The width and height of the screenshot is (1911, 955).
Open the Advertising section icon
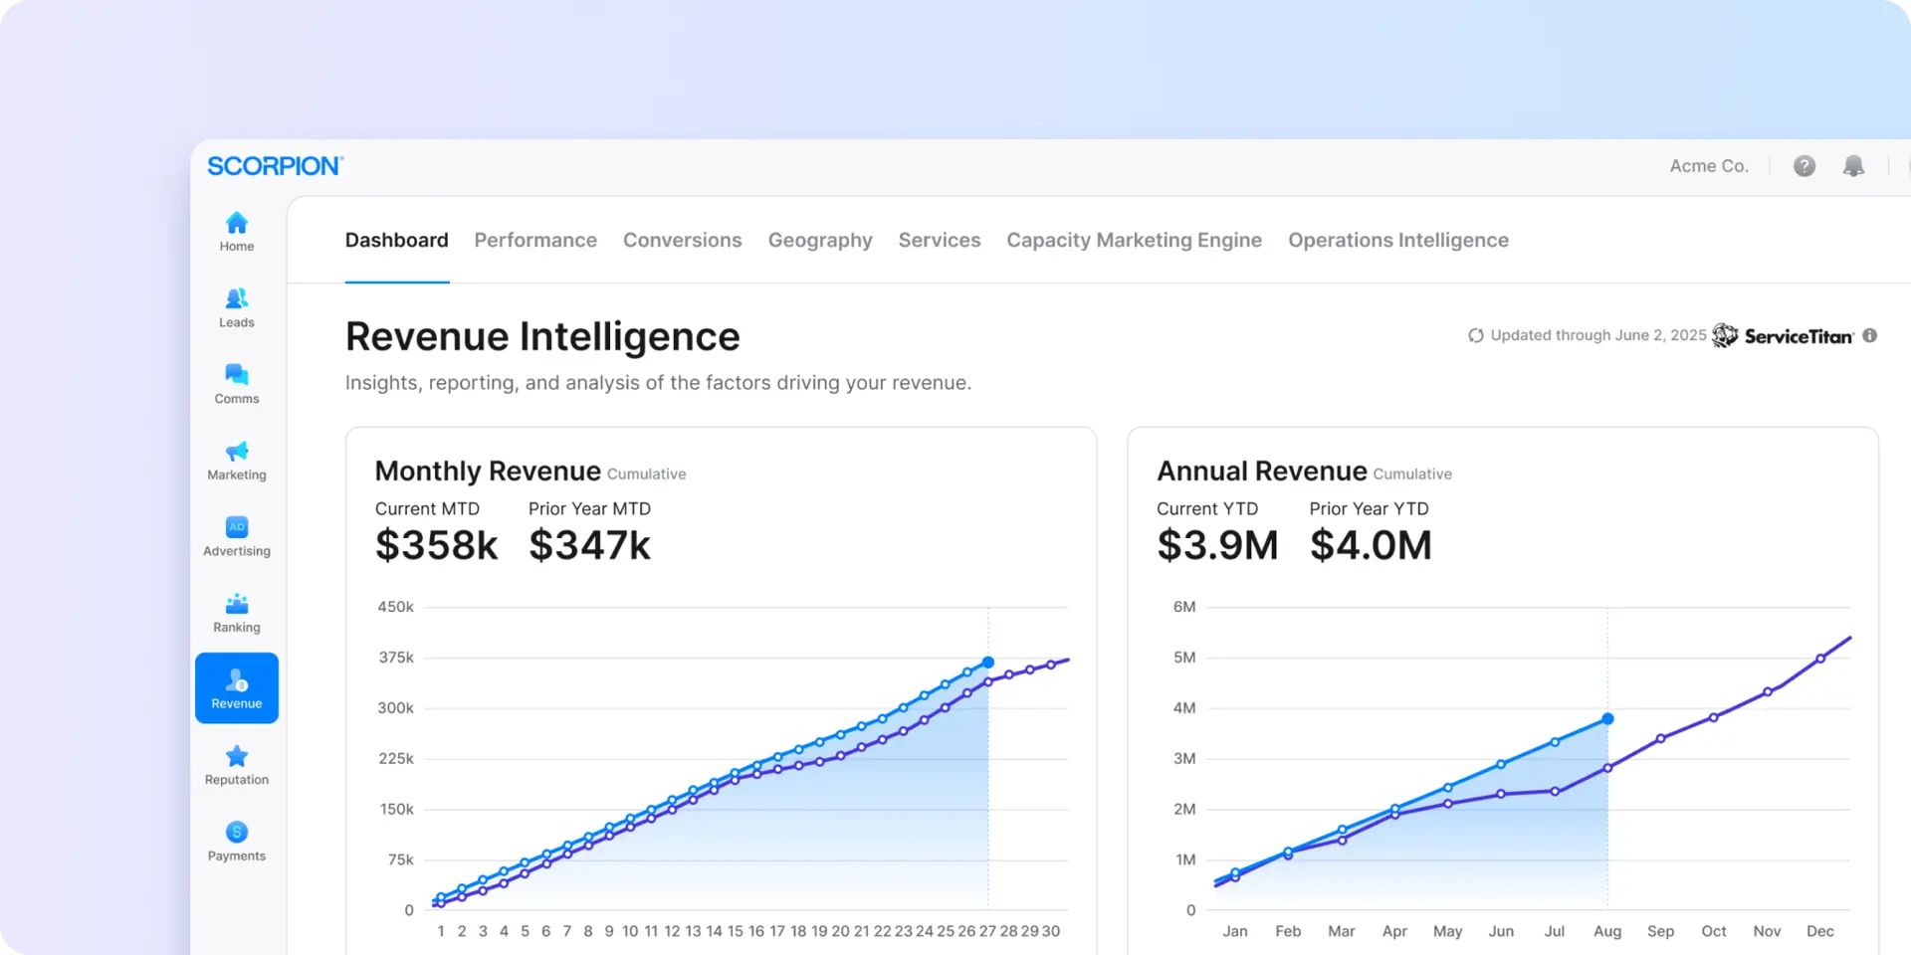[x=236, y=528]
